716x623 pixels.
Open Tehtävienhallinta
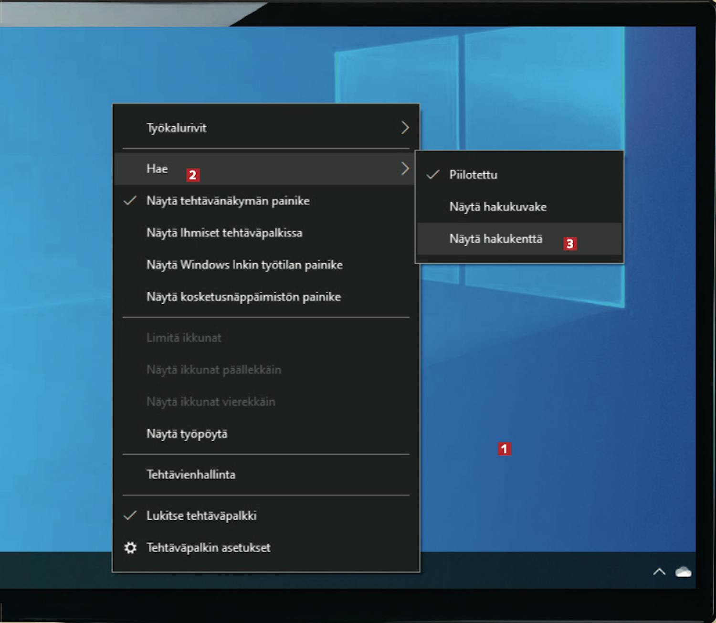[190, 475]
